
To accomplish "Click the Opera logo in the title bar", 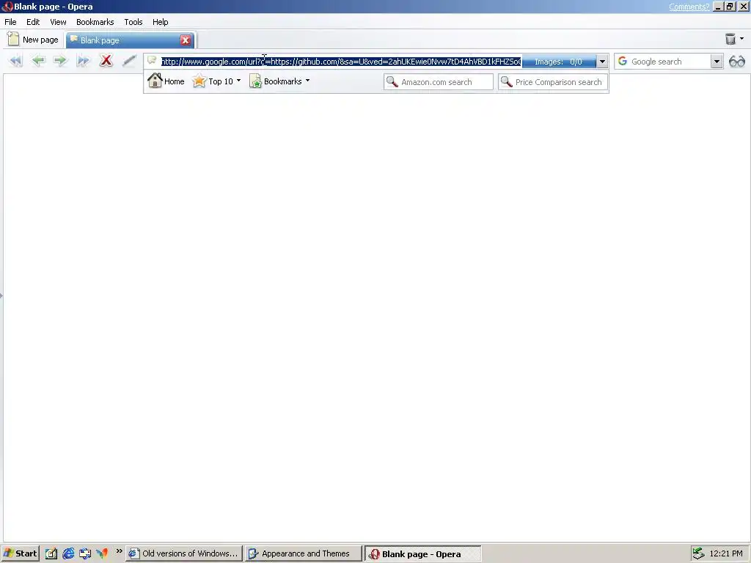I will 7,7.
